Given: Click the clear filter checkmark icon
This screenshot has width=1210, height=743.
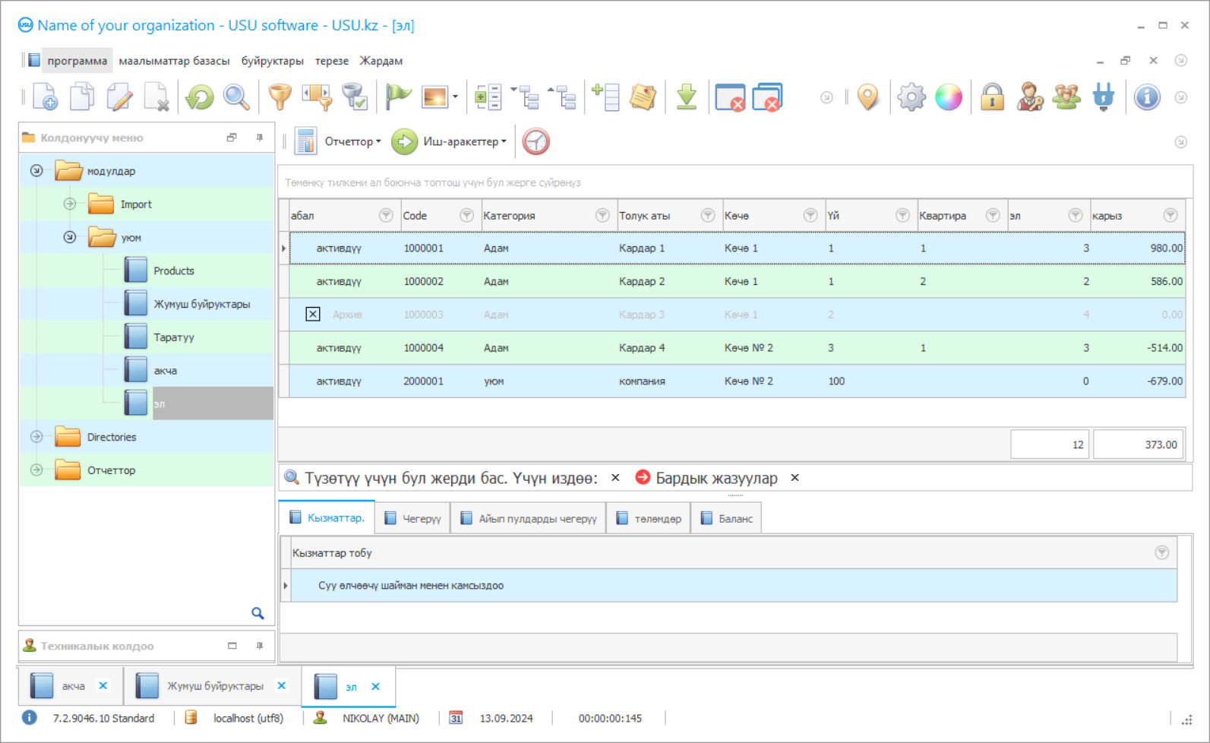Looking at the screenshot, I should click(355, 97).
